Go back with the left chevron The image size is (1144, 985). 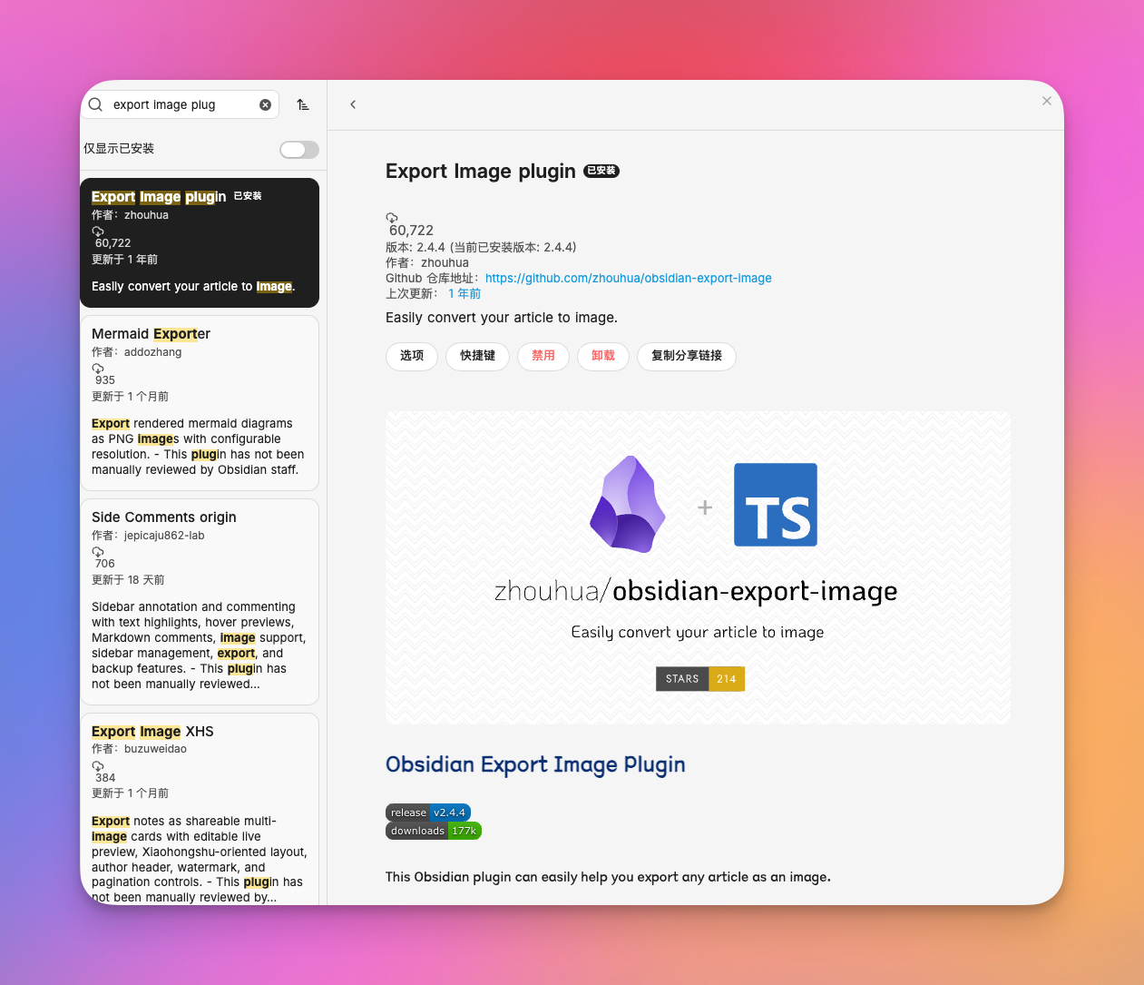tap(353, 104)
